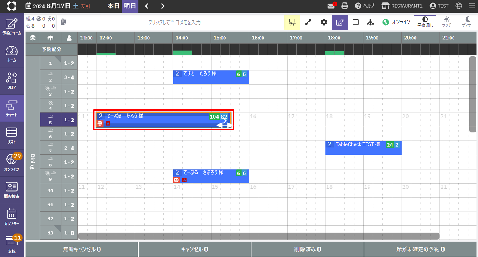Viewport: 478px width, 257px height.
Task: Open the フロア view icon
Action: (x=12, y=81)
